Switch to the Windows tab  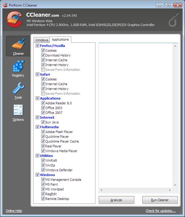41,40
